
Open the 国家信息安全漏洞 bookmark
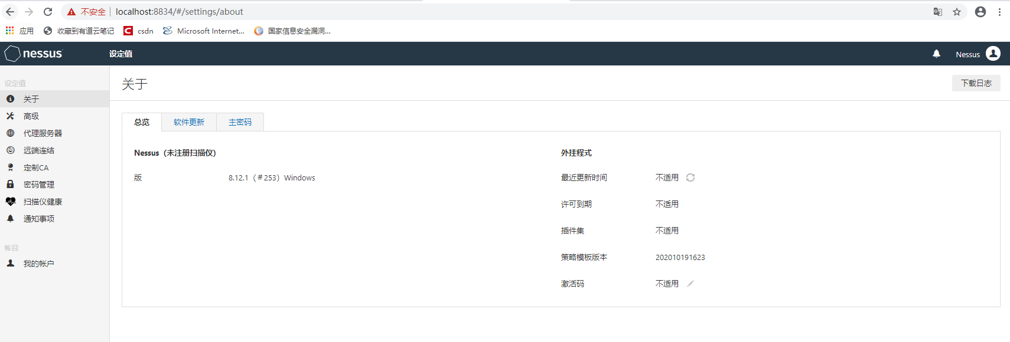point(292,31)
